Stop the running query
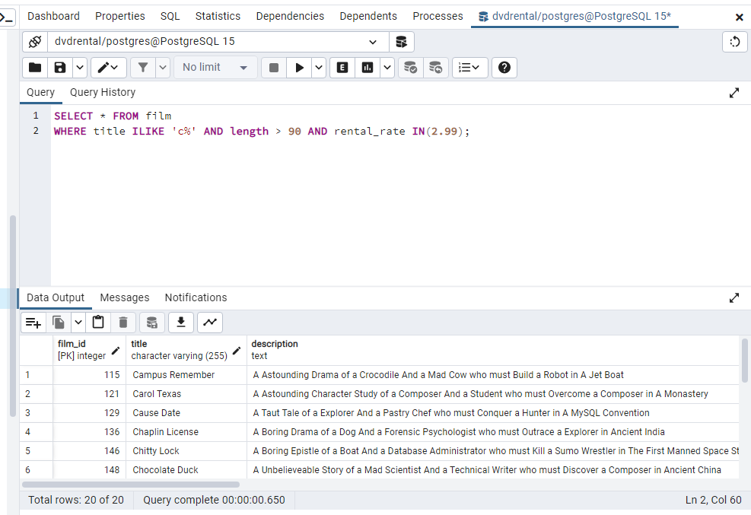Screen dimensions: 751x515 pyautogui.click(x=274, y=68)
